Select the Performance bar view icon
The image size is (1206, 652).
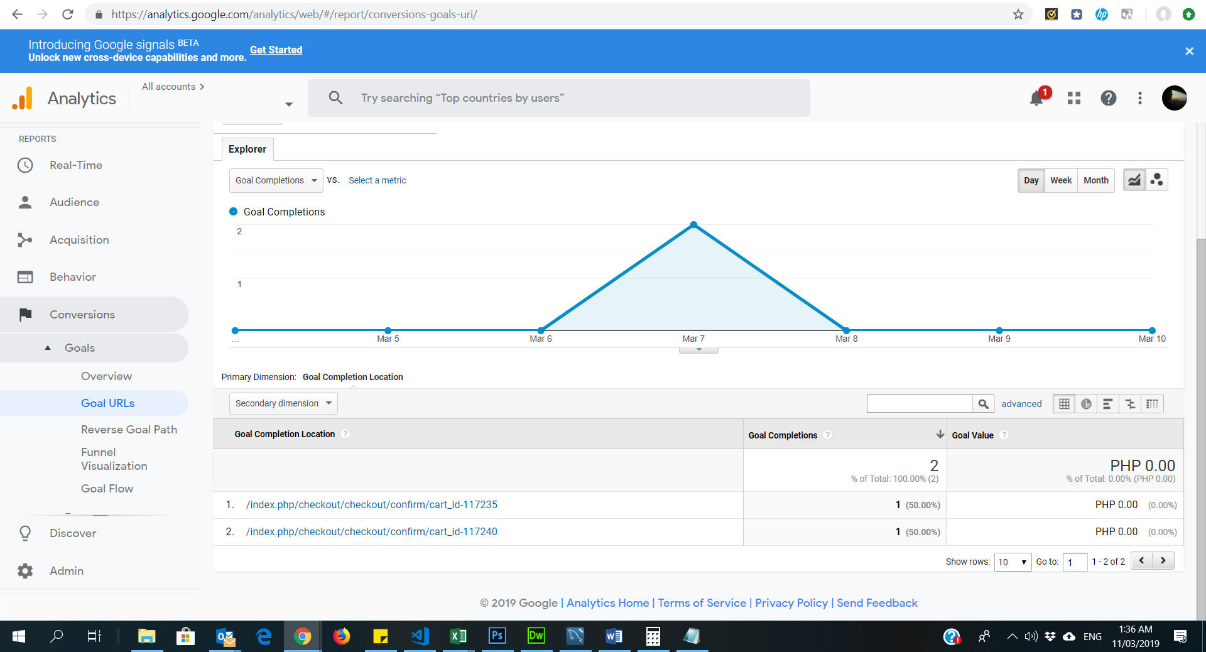point(1108,404)
